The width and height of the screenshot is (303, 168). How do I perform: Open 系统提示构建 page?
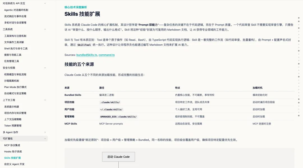(x=12, y=107)
